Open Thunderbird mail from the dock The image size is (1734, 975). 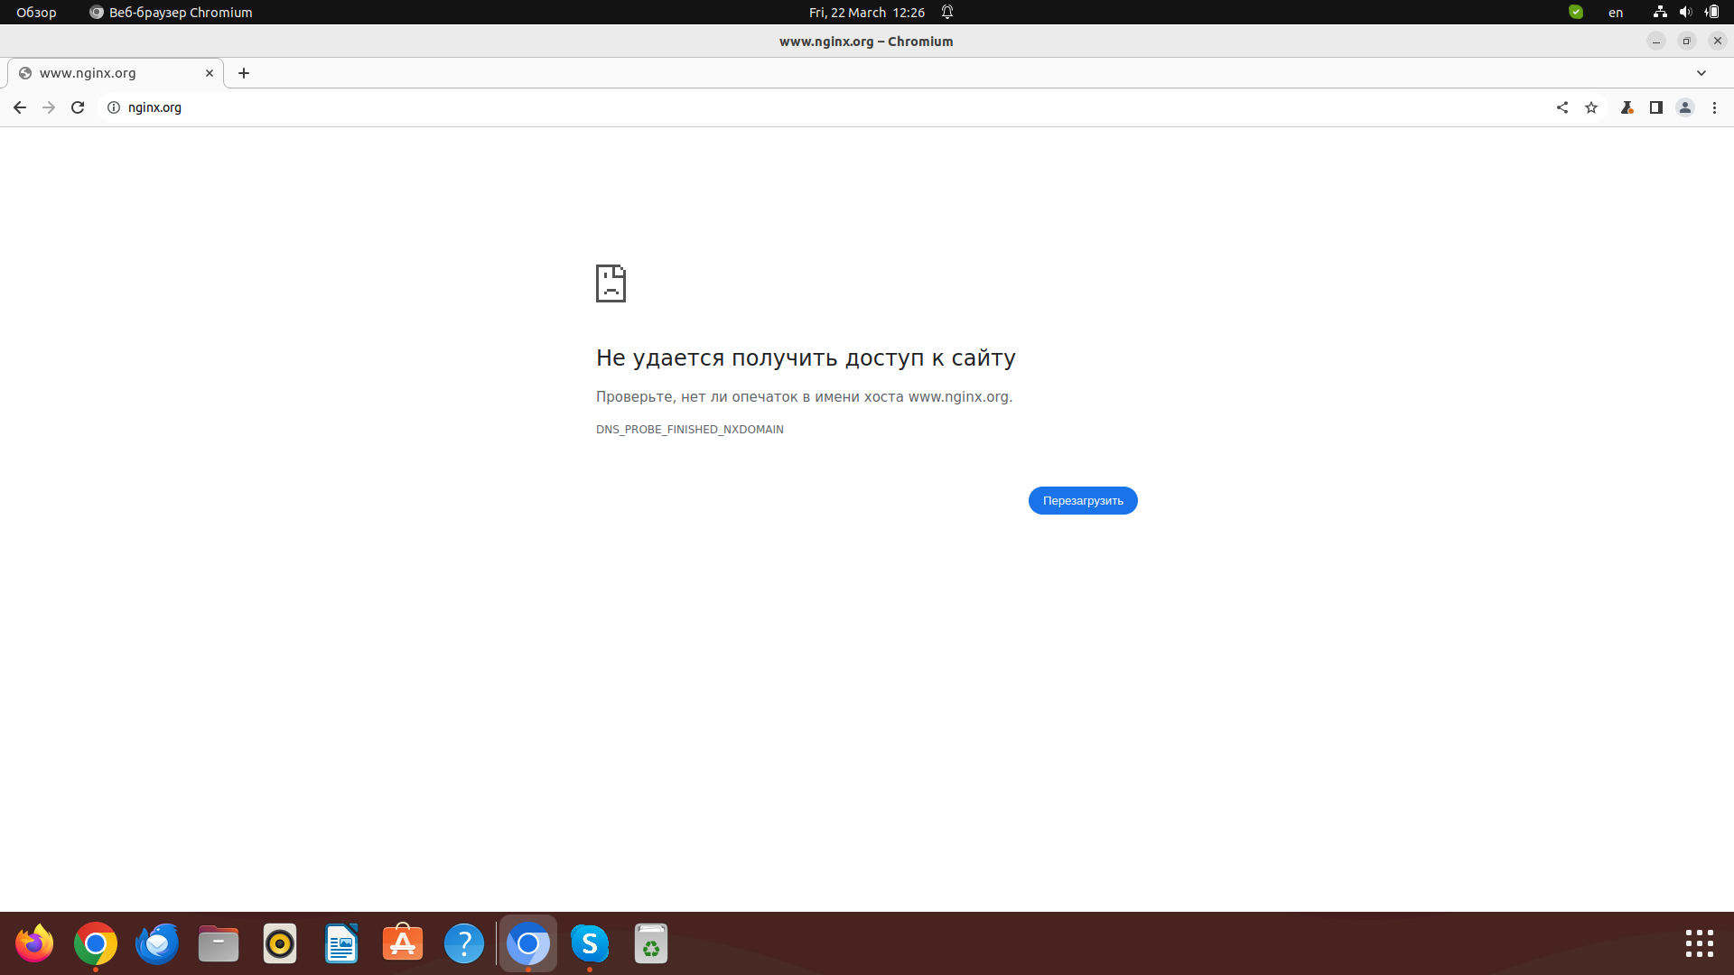coord(157,944)
